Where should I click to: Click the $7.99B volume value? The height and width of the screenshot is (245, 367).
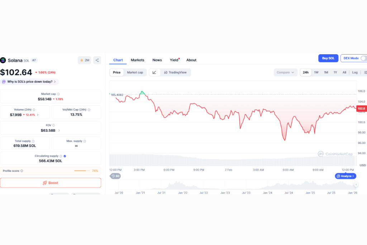(x=16, y=115)
